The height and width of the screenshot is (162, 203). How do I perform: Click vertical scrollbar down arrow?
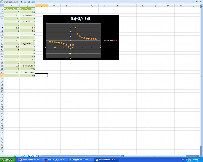click(201, 153)
